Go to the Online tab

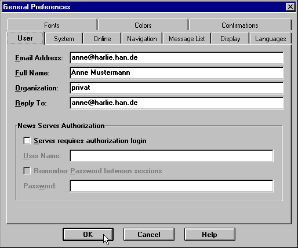[102, 39]
